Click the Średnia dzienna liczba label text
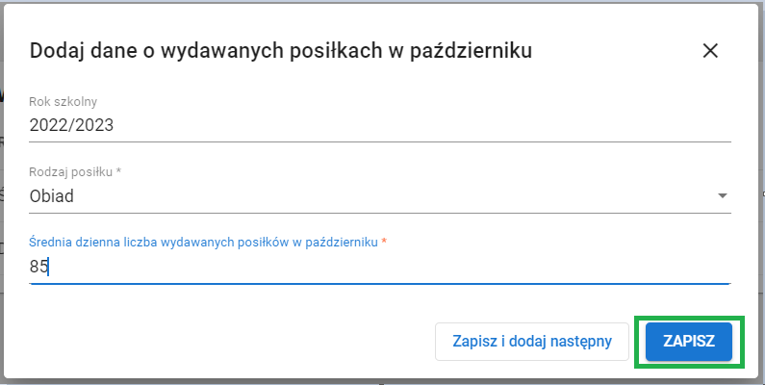 tap(204, 243)
